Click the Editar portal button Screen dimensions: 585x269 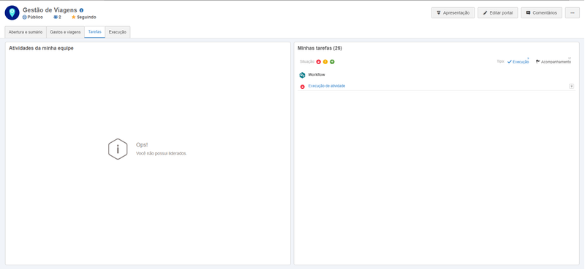pos(498,12)
